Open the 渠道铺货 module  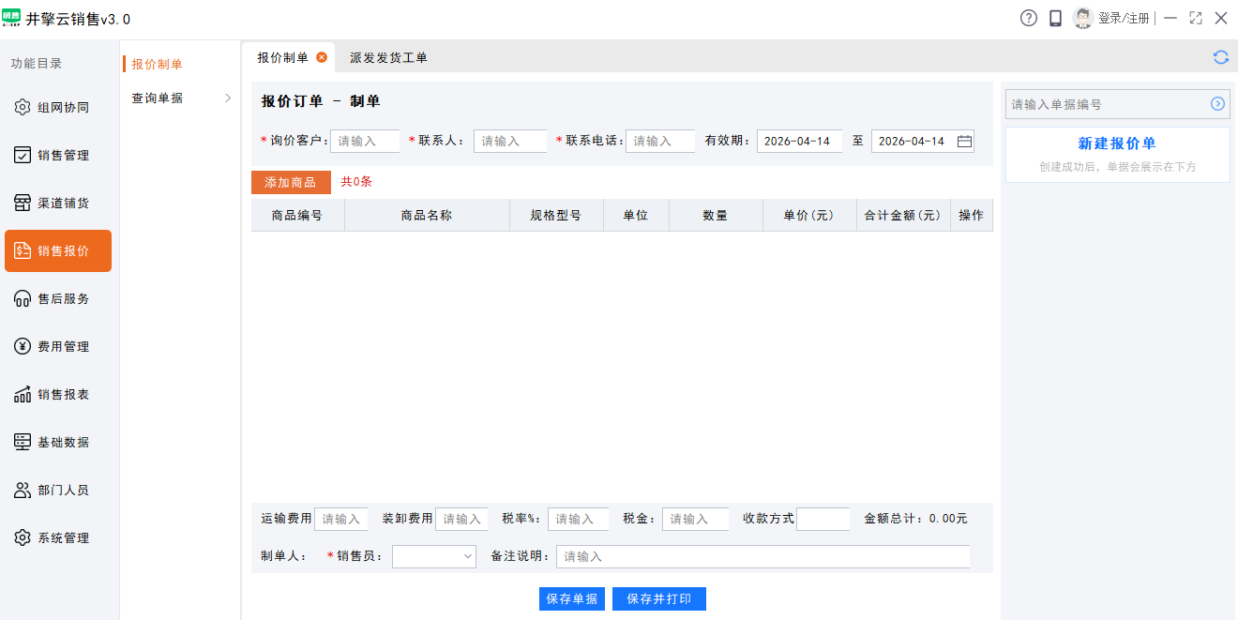pos(58,202)
